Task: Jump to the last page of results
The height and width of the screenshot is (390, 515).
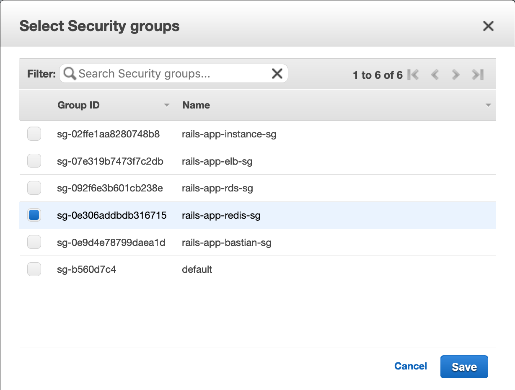Action: tap(477, 74)
